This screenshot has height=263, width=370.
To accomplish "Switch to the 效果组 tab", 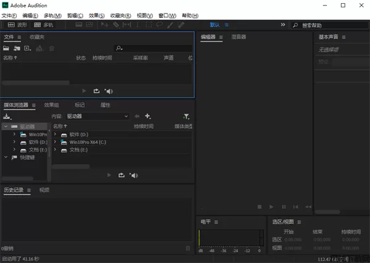I will click(51, 105).
